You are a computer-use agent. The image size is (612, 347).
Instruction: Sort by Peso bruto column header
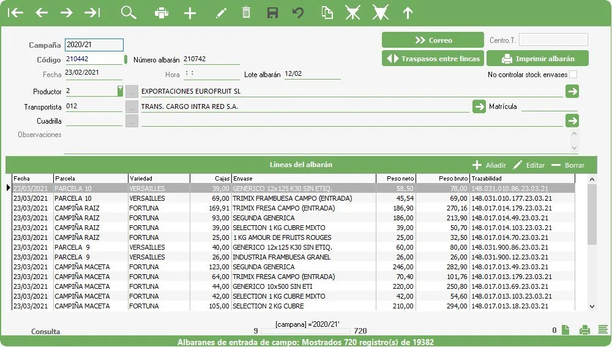tap(443, 178)
